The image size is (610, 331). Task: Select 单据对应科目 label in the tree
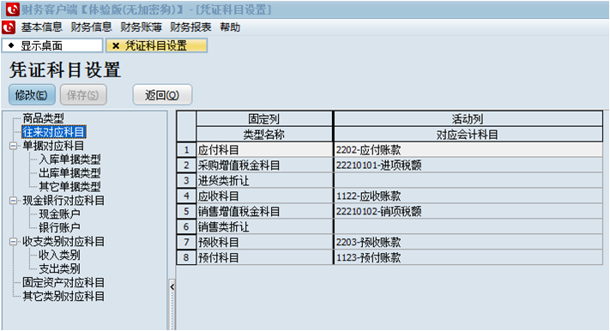click(53, 146)
